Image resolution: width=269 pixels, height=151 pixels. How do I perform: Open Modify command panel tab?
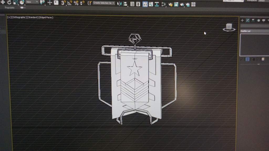coord(247,20)
